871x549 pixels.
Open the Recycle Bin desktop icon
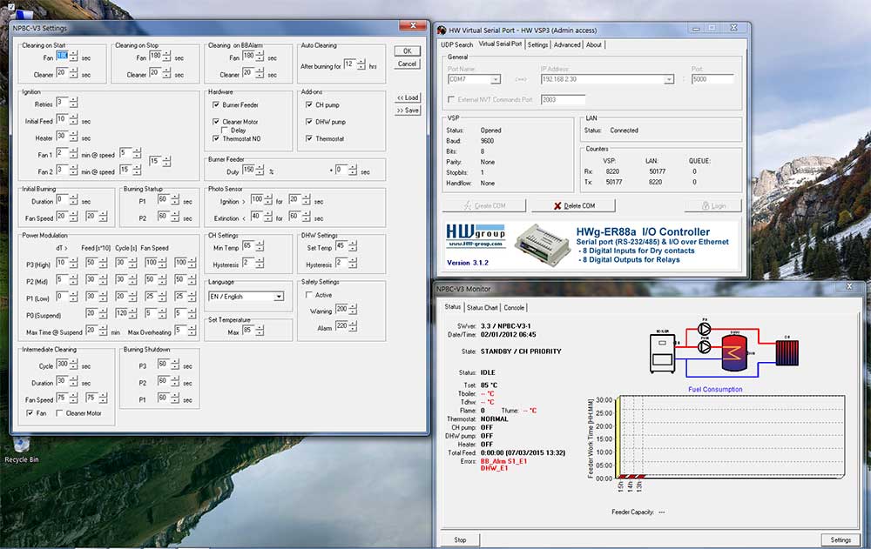[x=21, y=444]
